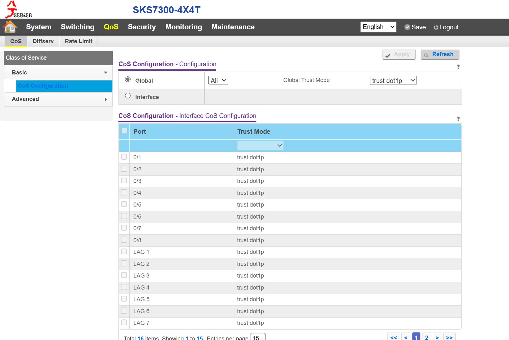Screen dimensions: 509x340
Task: Click the Class of Service sidebar header
Action: 58,58
